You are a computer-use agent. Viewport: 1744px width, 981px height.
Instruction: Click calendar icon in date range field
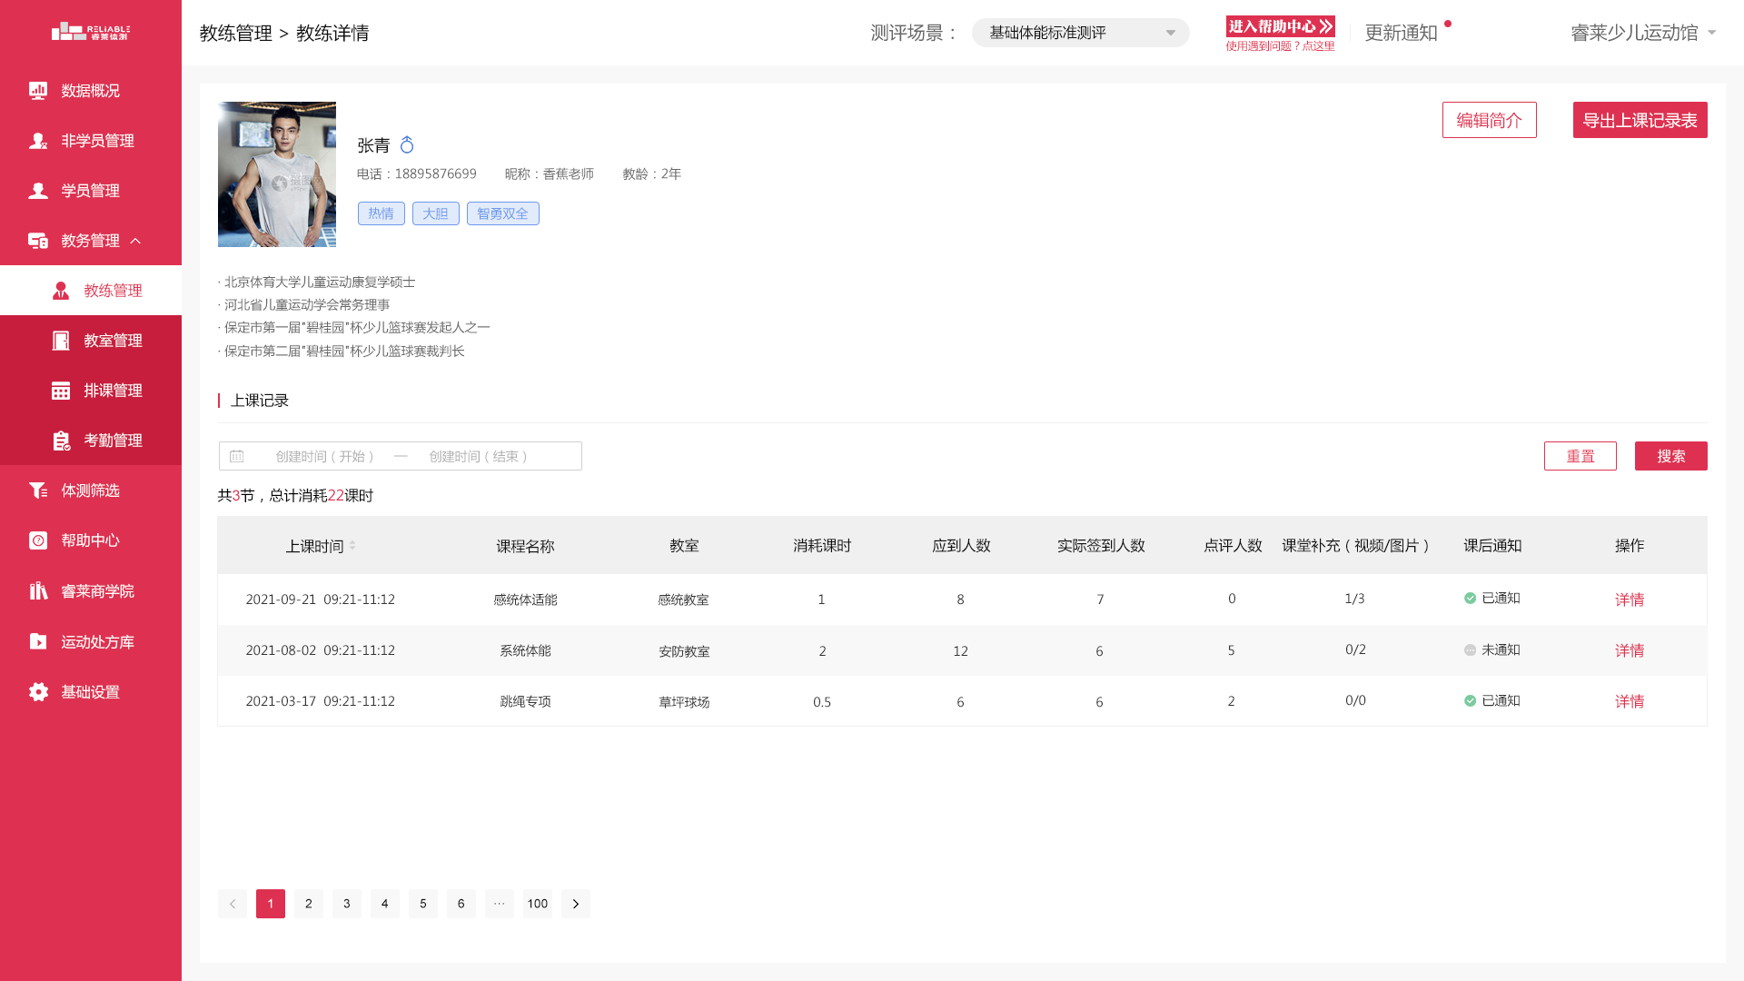pyautogui.click(x=237, y=456)
